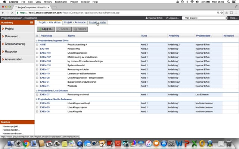The height and width of the screenshot is (149, 239).
Task: Open Spotlight search icon in menu bar
Action: coord(228,2)
